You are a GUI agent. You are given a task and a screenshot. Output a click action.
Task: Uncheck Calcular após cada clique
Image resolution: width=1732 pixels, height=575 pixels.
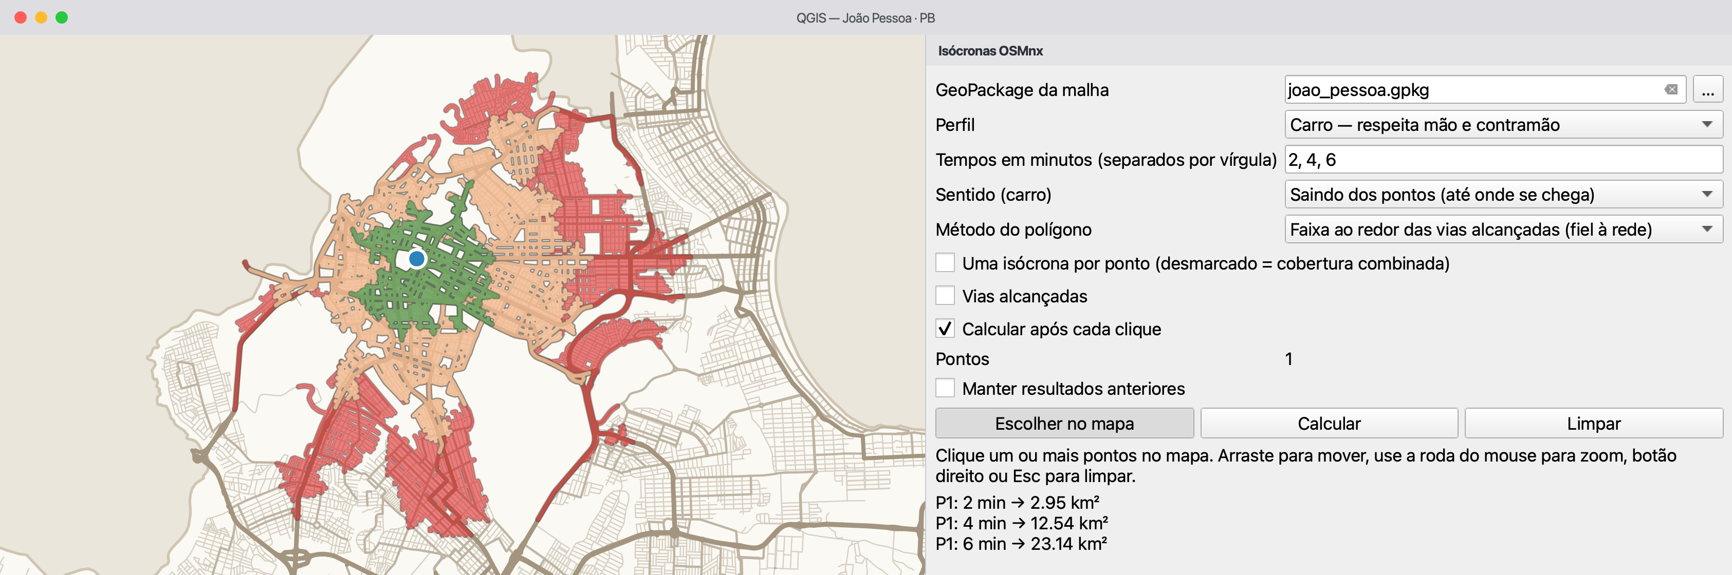click(x=945, y=329)
